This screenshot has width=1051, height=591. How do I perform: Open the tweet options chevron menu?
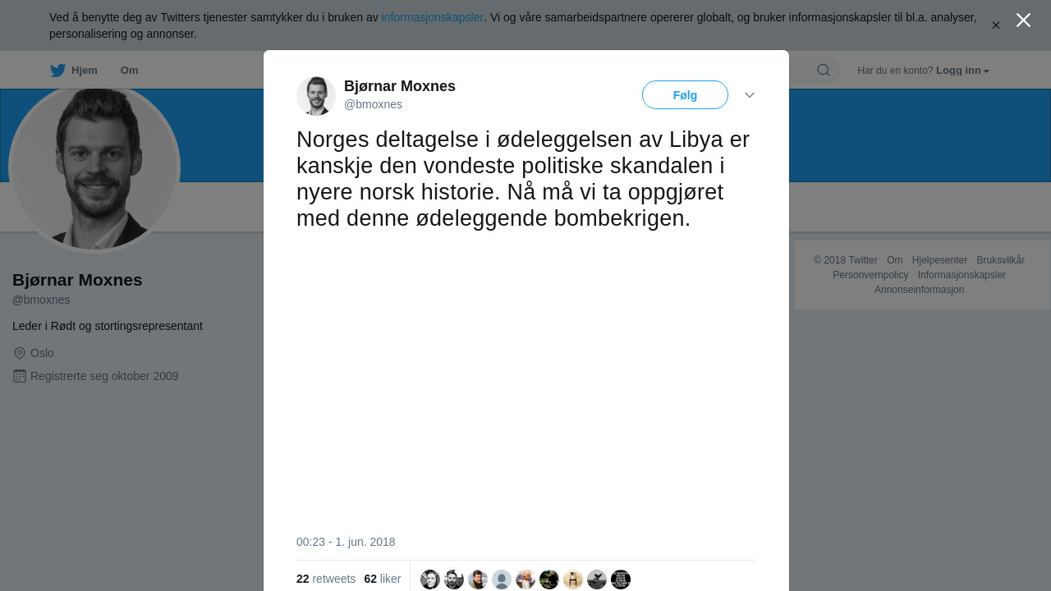tap(750, 95)
